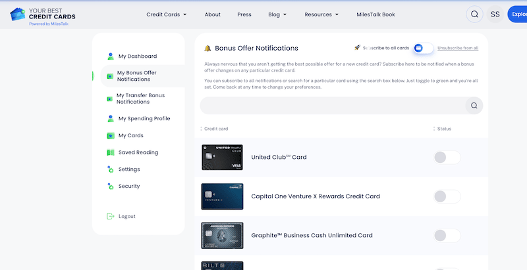Click the My Transfer Bonus Notifications icon

tap(109, 99)
